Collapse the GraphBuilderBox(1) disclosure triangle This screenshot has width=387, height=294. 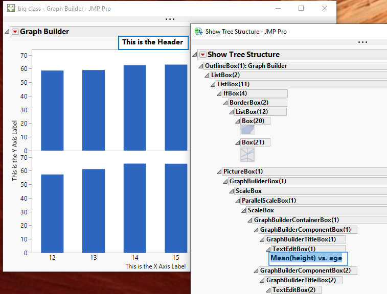point(225,182)
